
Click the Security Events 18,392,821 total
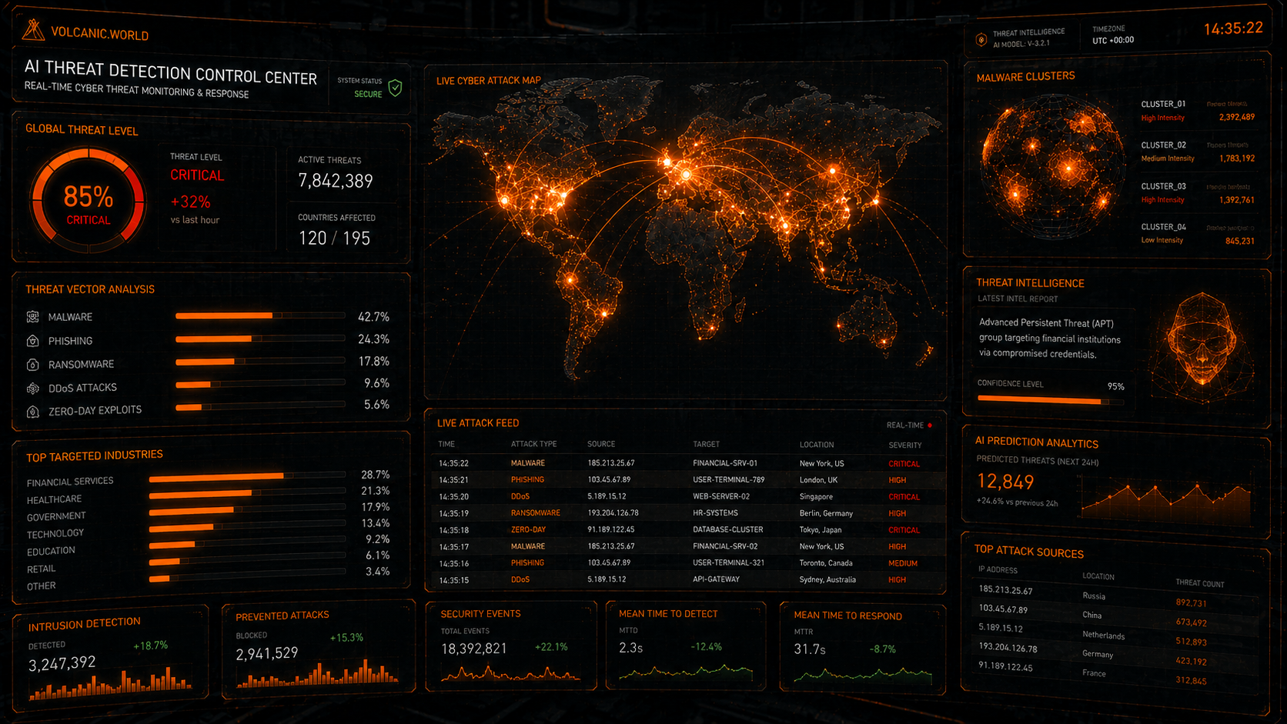point(473,649)
